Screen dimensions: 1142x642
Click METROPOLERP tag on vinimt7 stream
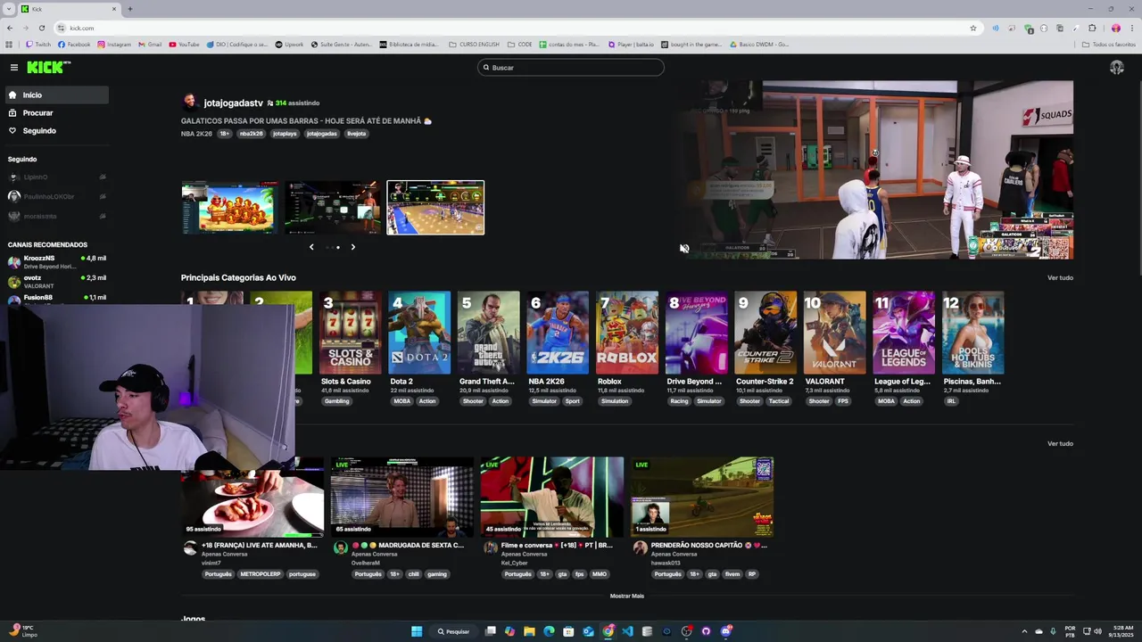[x=260, y=574]
